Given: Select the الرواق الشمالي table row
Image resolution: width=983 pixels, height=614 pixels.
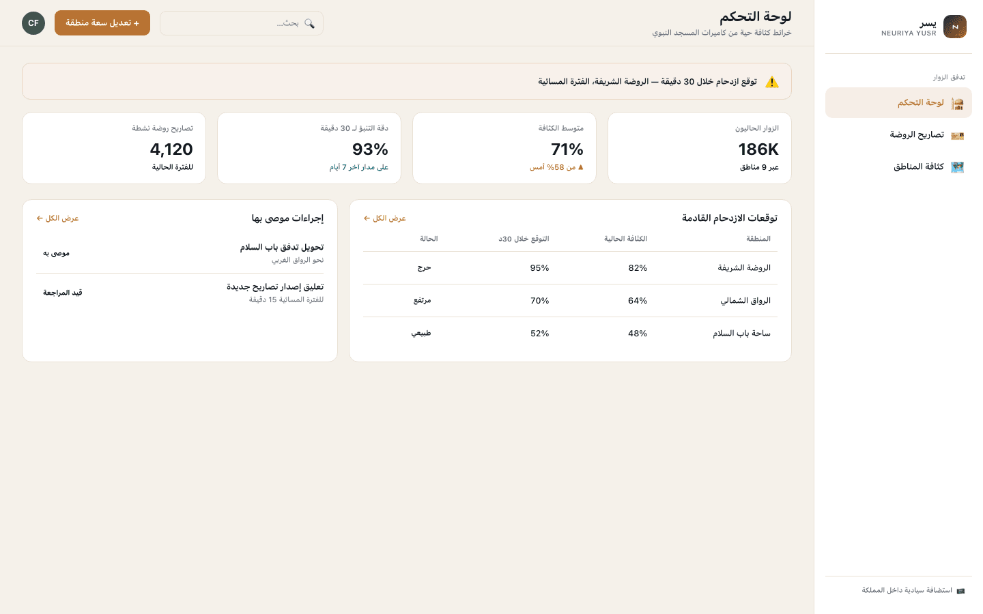Looking at the screenshot, I should 570,301.
